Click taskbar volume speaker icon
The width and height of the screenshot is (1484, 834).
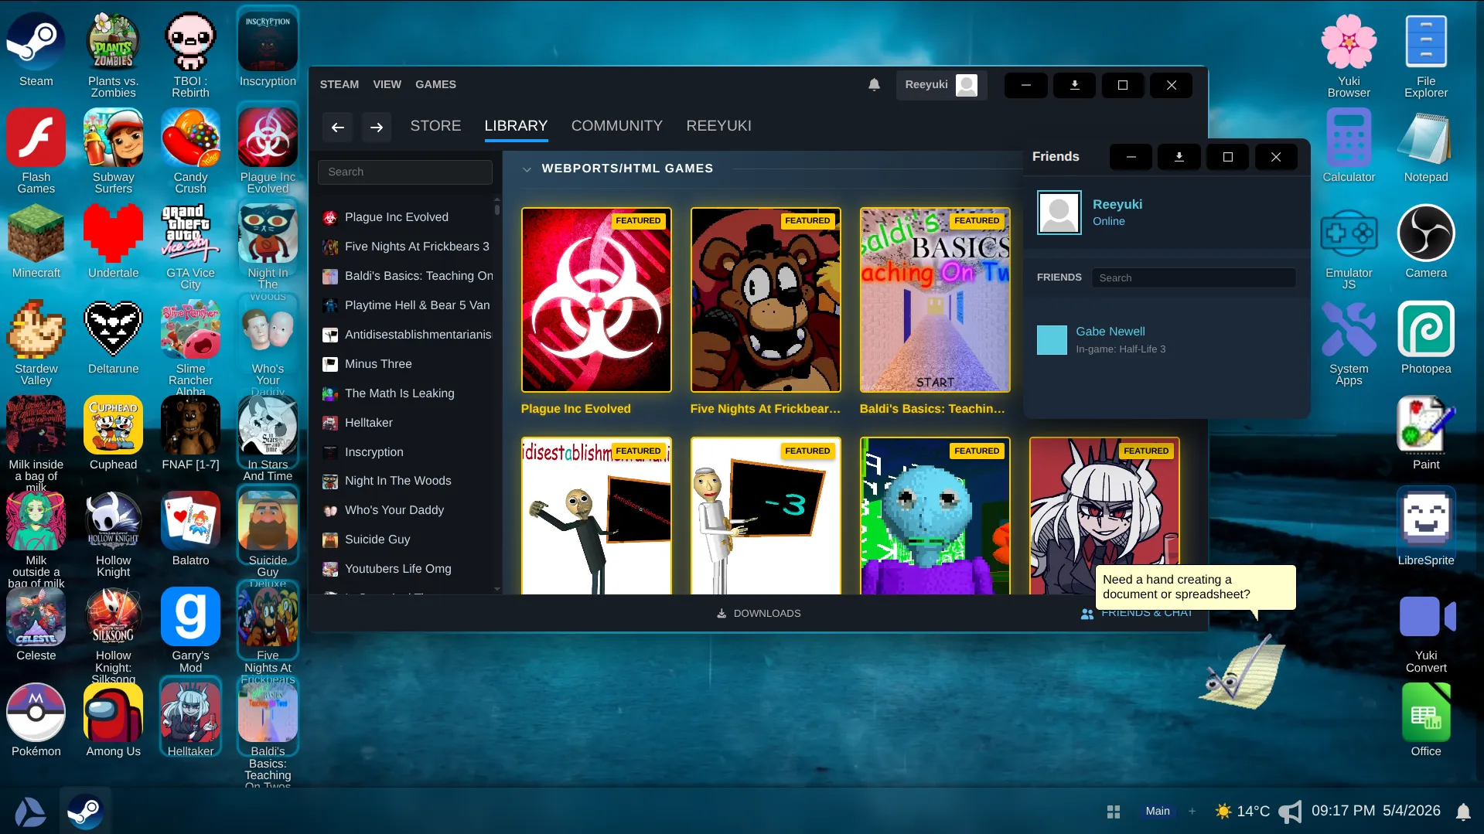point(1290,812)
